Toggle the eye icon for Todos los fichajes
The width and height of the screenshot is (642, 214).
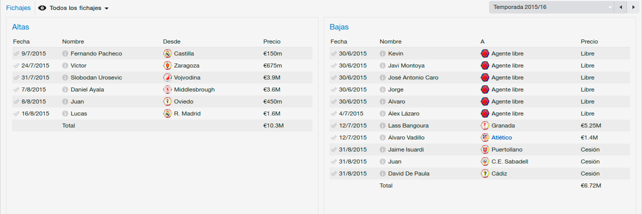42,8
